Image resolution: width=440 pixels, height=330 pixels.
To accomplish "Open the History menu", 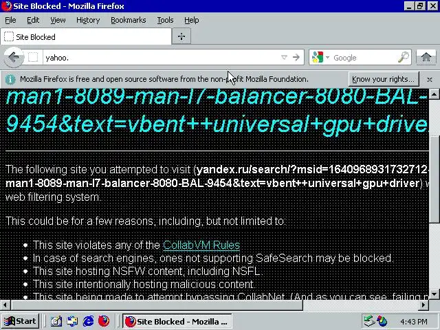I will click(88, 20).
